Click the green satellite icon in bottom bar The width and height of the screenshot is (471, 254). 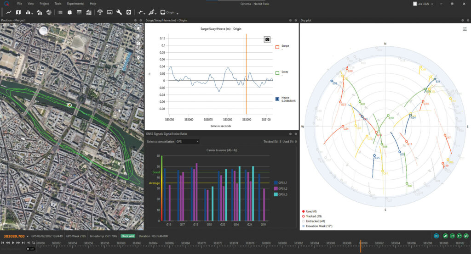point(445,236)
